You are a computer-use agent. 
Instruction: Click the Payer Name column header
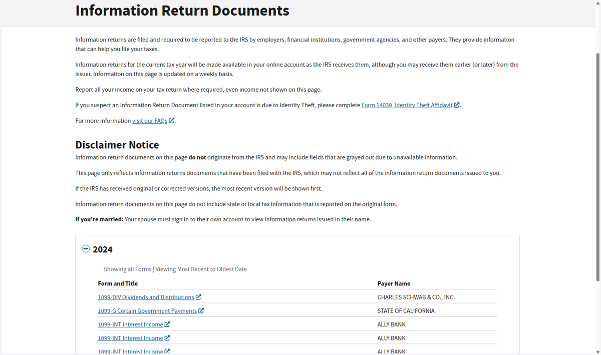(394, 283)
